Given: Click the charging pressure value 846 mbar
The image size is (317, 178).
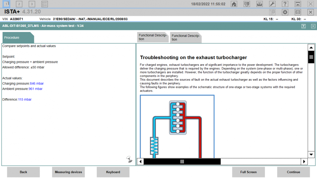Looking at the screenshot, I should point(37,83).
